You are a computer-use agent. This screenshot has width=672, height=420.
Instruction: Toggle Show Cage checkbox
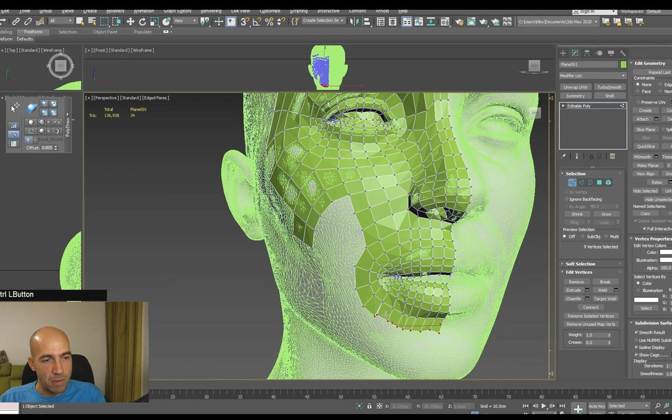636,355
